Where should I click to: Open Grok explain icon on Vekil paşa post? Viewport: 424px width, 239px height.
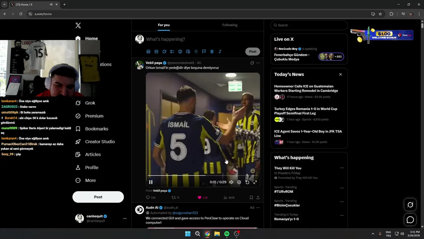[x=252, y=63]
